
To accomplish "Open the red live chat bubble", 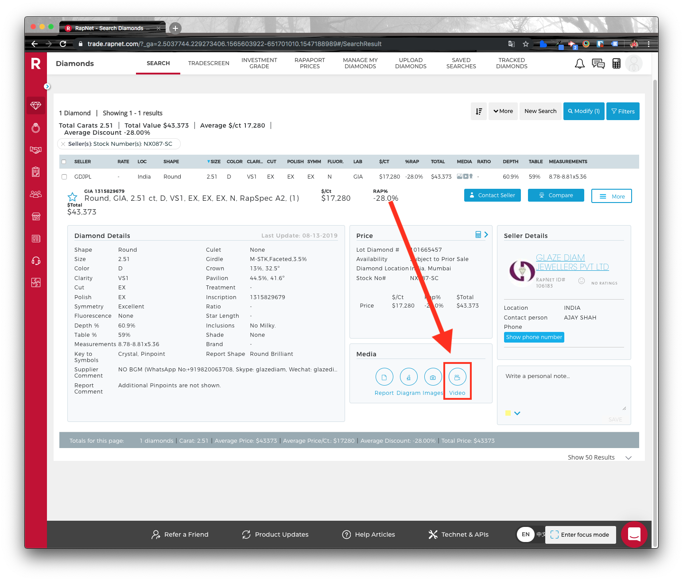I will click(x=634, y=534).
